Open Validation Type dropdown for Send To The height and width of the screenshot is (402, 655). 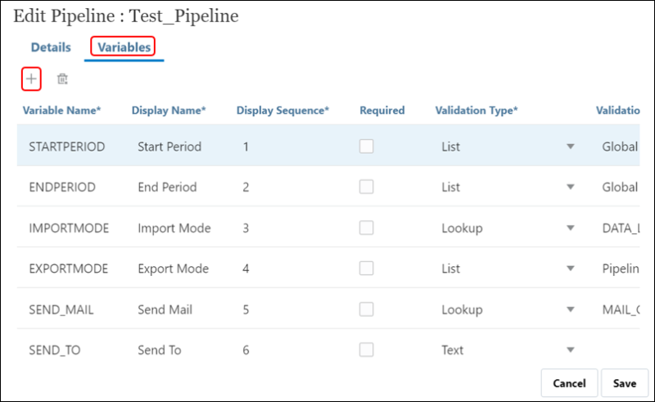point(570,350)
